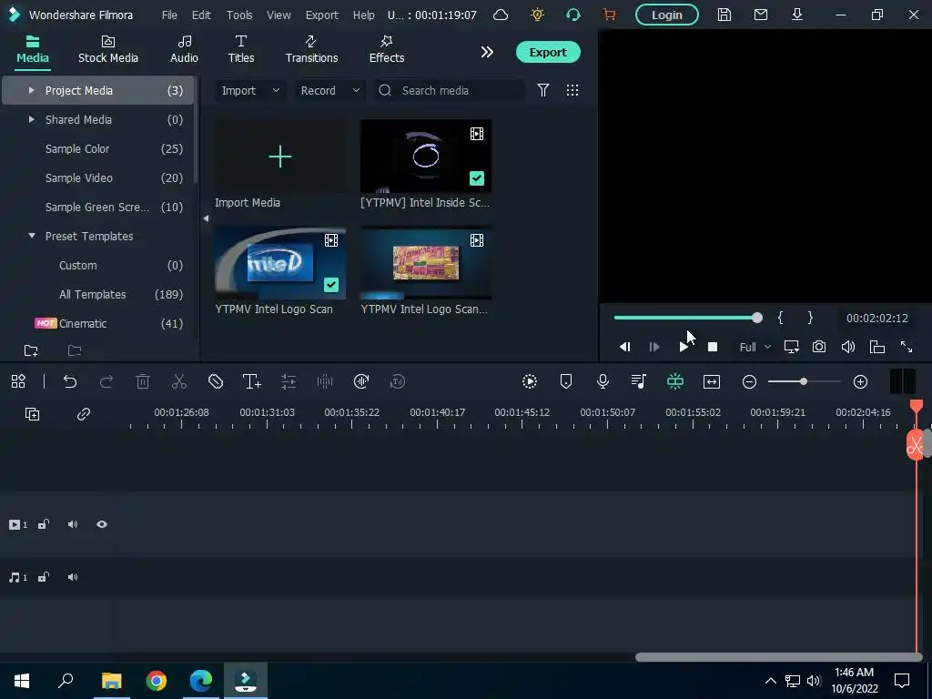Add a title with the T+ icon
932x699 pixels.
coord(252,381)
